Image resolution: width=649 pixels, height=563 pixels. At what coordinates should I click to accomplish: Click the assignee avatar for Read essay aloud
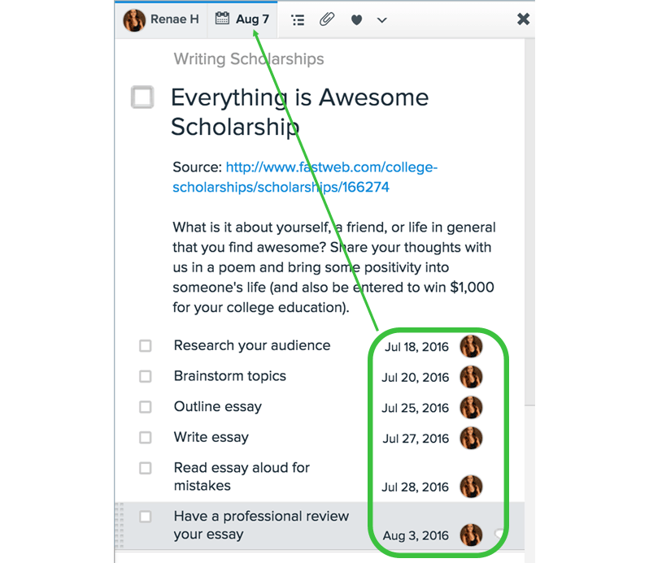[x=471, y=486]
